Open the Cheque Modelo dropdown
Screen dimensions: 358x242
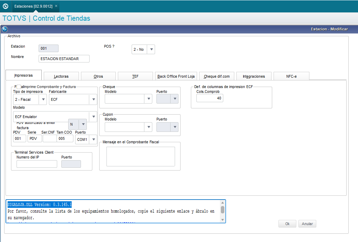click(149, 99)
